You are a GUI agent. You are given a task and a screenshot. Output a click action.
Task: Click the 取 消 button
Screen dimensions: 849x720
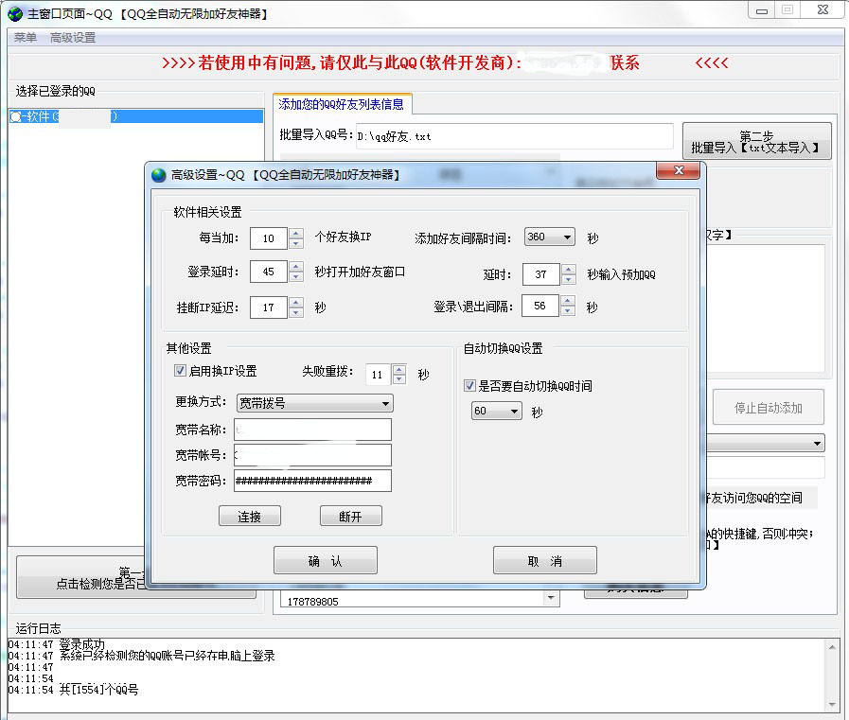click(544, 560)
